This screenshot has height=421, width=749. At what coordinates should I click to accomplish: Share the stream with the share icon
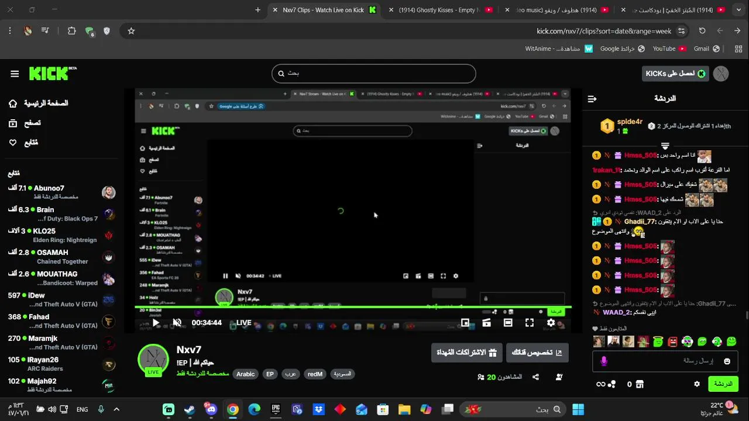(535, 377)
